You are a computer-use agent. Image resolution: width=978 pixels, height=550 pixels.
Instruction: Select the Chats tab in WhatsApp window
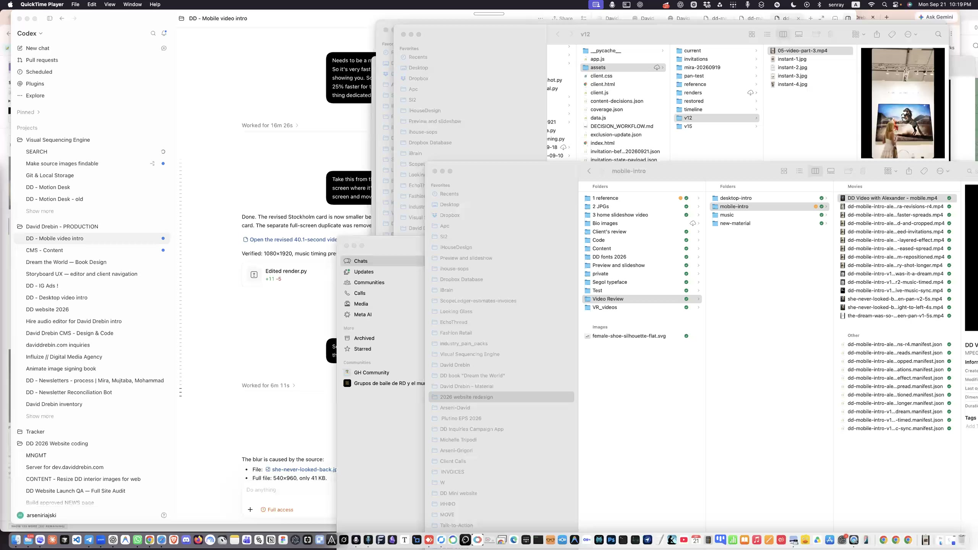pos(382,261)
